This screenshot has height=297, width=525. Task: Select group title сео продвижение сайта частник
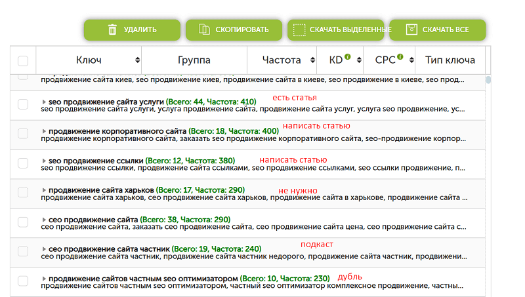click(x=109, y=249)
